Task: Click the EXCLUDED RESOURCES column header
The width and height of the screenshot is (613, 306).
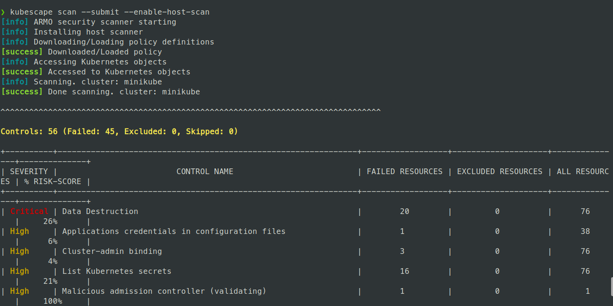Action: pyautogui.click(x=499, y=172)
